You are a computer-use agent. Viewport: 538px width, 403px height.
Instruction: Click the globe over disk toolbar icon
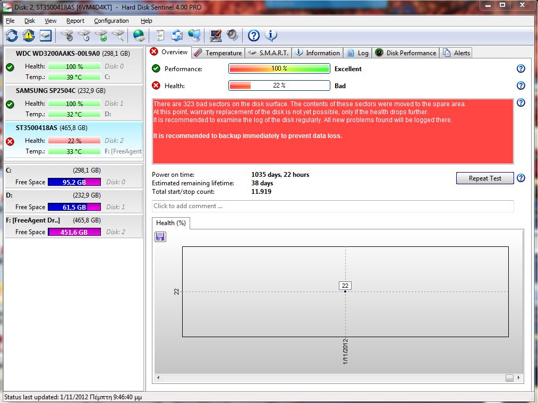[x=139, y=36]
